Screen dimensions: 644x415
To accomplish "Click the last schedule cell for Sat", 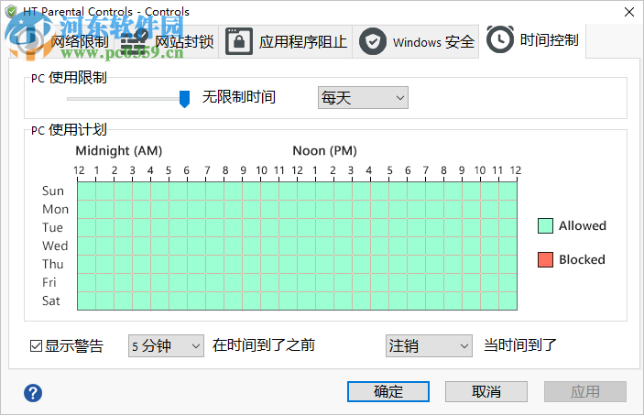I will point(508,300).
